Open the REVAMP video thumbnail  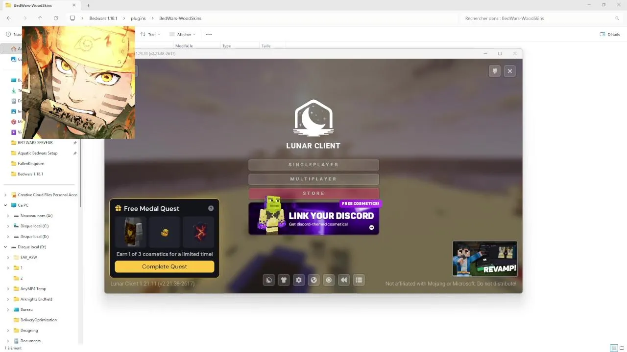pos(485,259)
